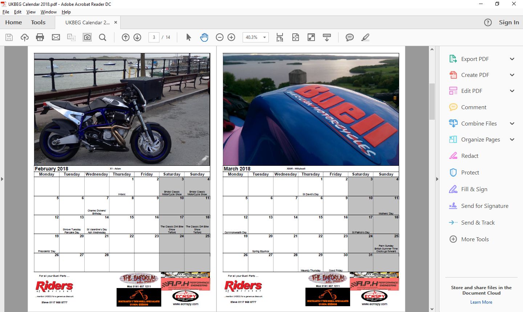
Task: Open the Window menu
Action: point(48,12)
